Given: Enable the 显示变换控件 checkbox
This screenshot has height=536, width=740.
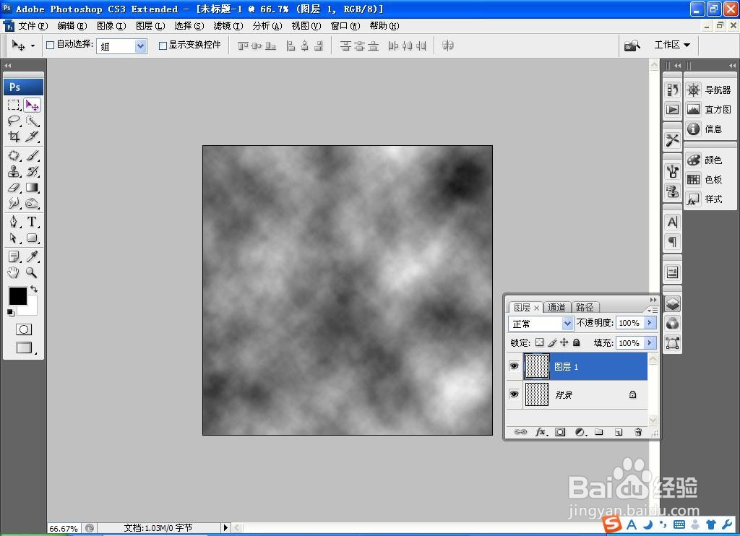Looking at the screenshot, I should click(x=163, y=46).
